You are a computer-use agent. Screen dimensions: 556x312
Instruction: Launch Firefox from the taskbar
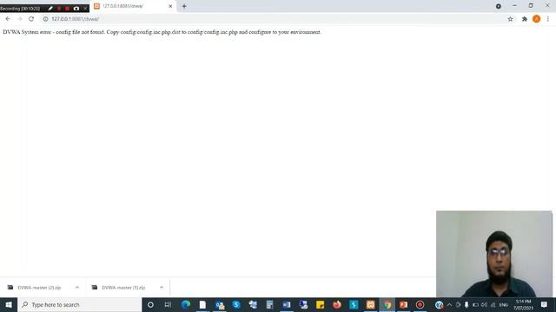[x=337, y=304]
